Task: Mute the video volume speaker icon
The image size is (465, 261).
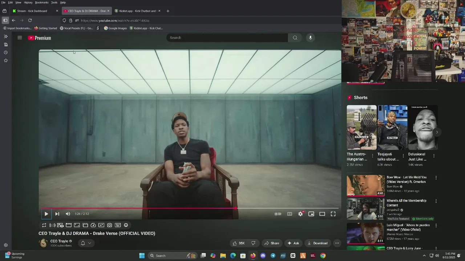Action: tap(68, 214)
